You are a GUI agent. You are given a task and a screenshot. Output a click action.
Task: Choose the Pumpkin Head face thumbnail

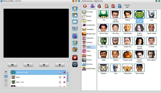[x=128, y=54]
